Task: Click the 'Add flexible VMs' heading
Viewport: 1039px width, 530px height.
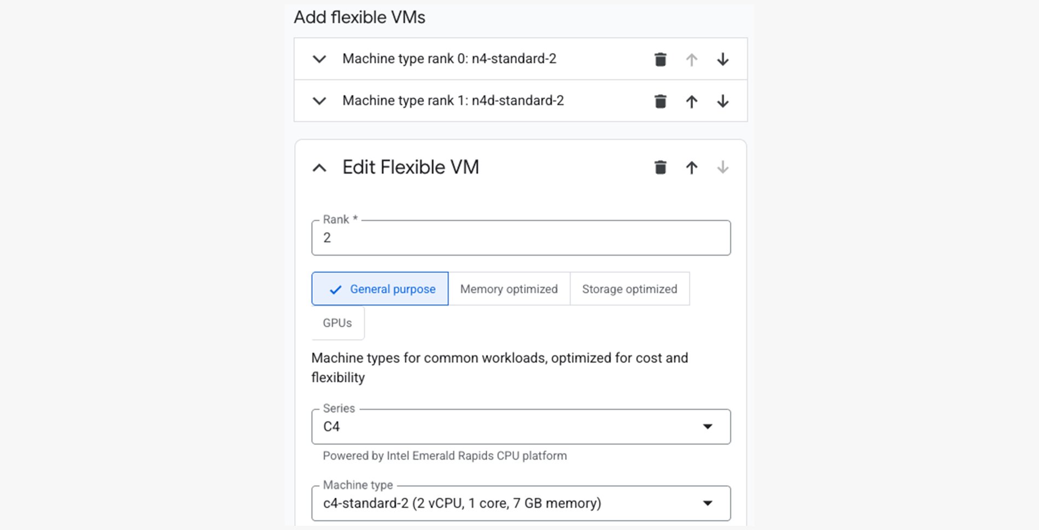Action: pos(359,18)
